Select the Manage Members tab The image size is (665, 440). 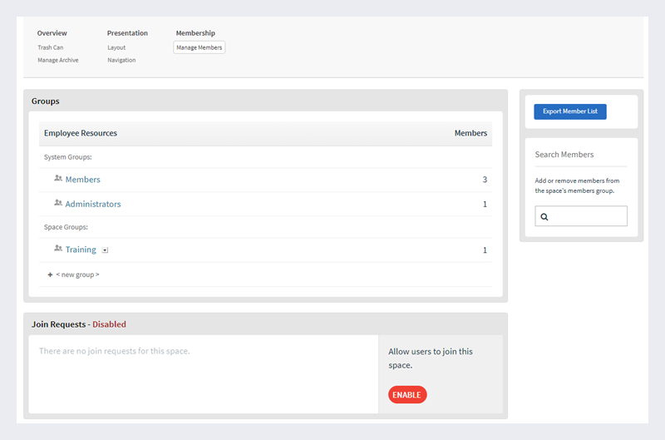point(199,47)
